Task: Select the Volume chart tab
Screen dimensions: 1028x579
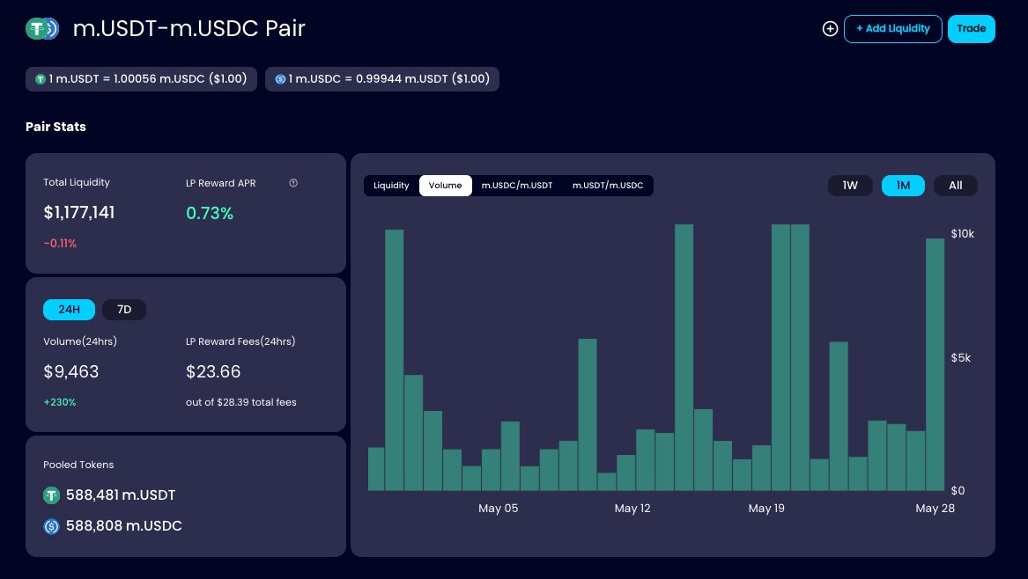Action: coord(445,186)
